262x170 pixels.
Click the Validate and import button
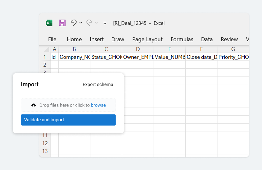68,120
